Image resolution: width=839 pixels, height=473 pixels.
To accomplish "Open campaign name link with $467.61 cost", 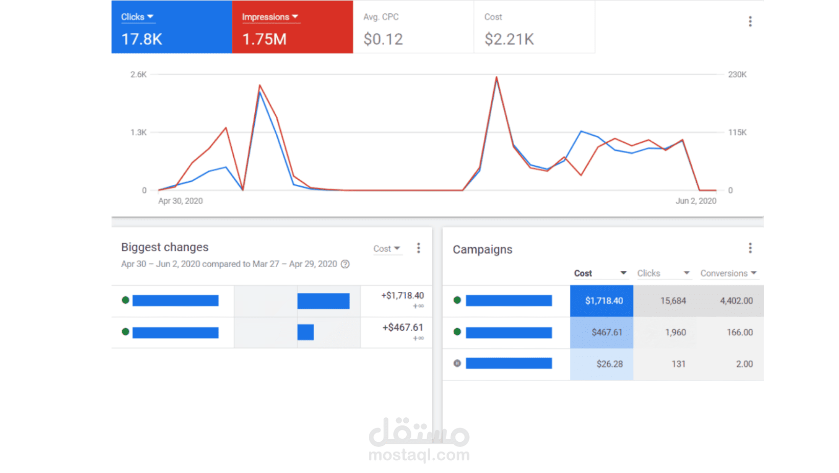I will click(509, 333).
